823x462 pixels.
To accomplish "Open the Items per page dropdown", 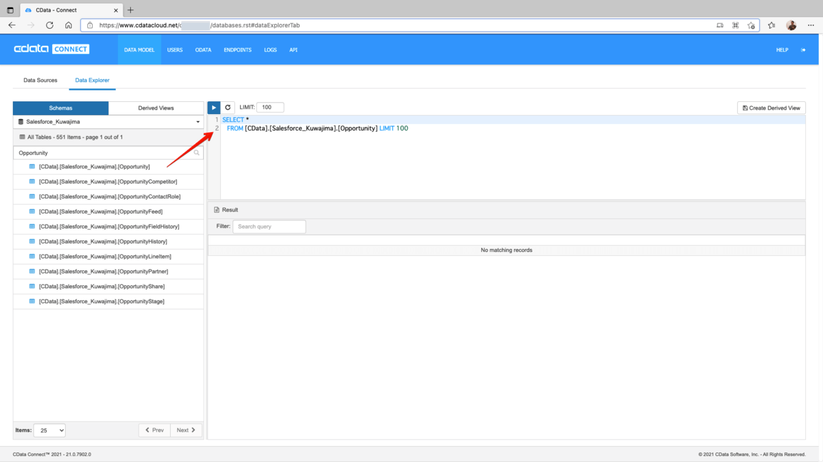I will (x=49, y=430).
